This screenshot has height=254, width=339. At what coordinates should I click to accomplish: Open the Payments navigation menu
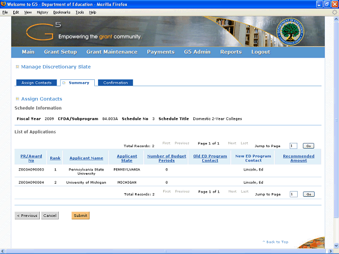click(160, 52)
